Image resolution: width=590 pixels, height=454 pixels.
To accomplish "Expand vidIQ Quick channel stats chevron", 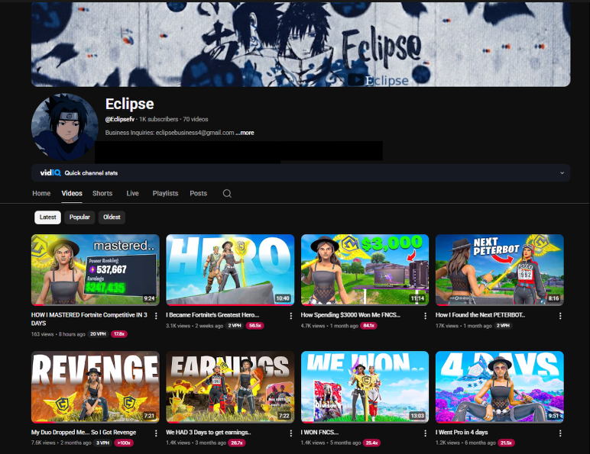I will 562,173.
